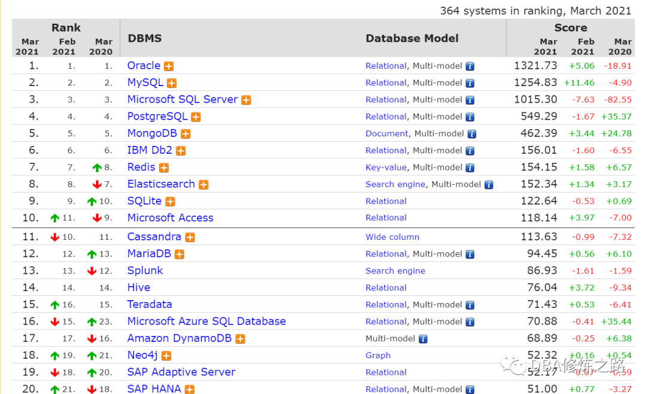
Task: Open the Hive link
Action: point(139,287)
